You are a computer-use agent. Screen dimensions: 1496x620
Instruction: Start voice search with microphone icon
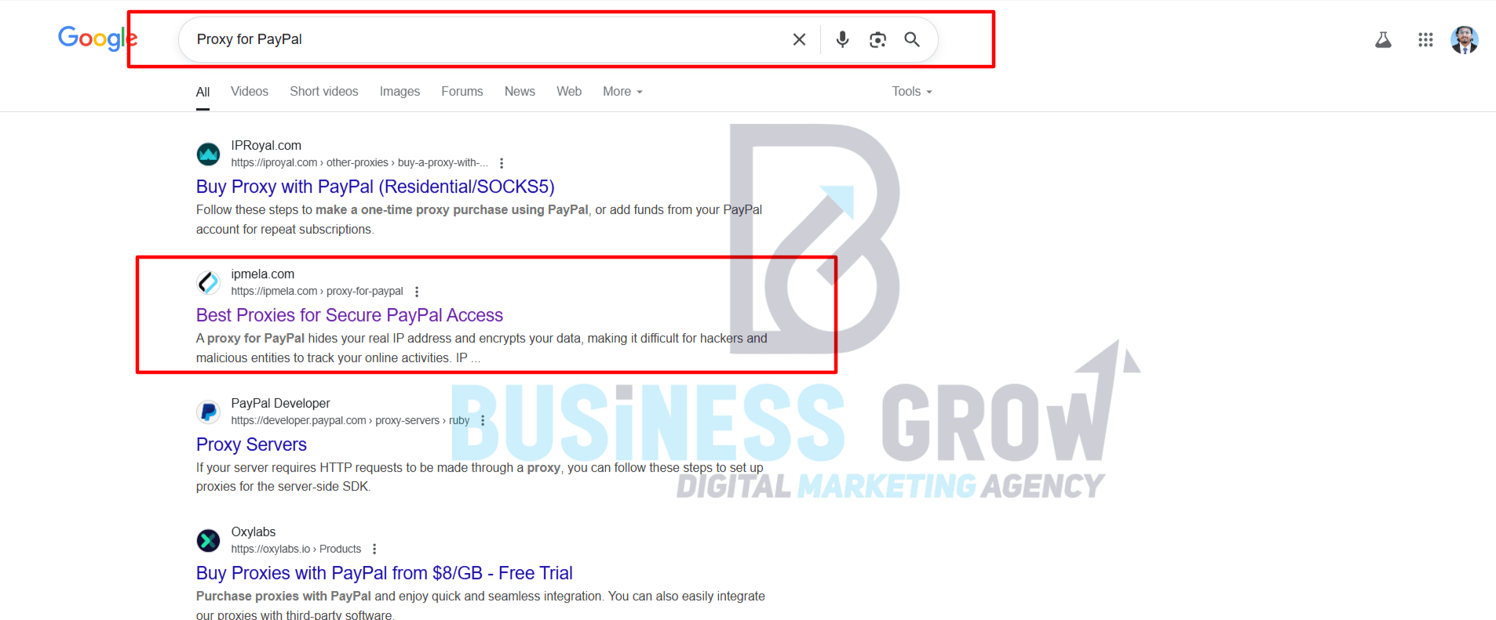842,39
